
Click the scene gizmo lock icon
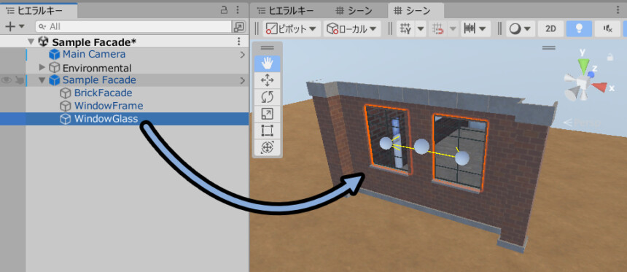610,57
